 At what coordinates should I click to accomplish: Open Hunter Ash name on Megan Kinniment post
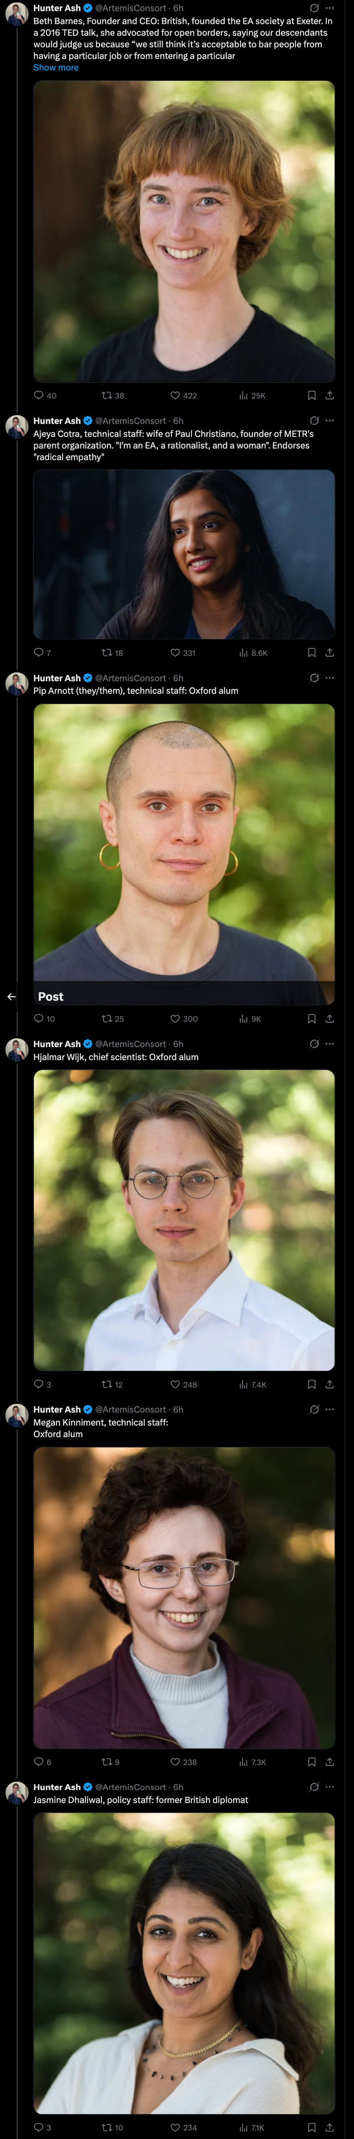(x=57, y=1409)
